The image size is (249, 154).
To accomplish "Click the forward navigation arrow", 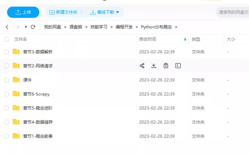I will (x=18, y=27).
